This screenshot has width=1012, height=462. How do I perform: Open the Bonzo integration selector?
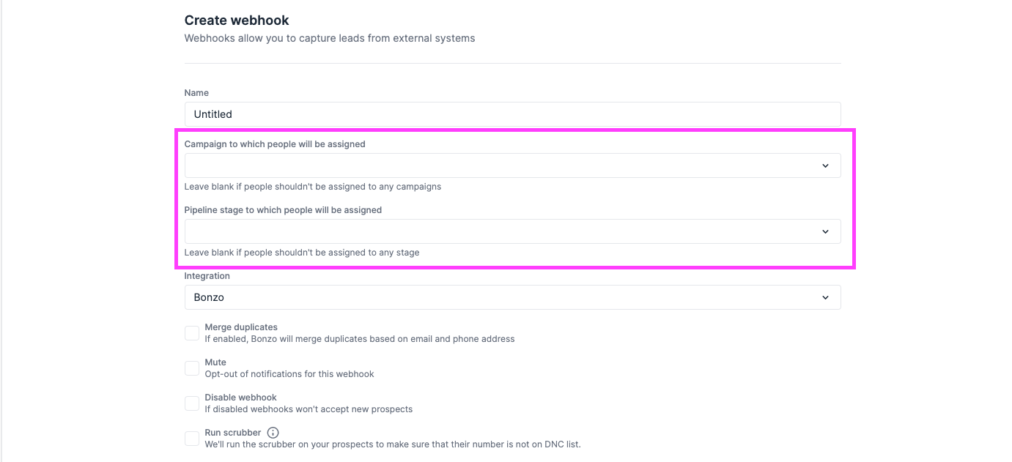[x=512, y=297]
